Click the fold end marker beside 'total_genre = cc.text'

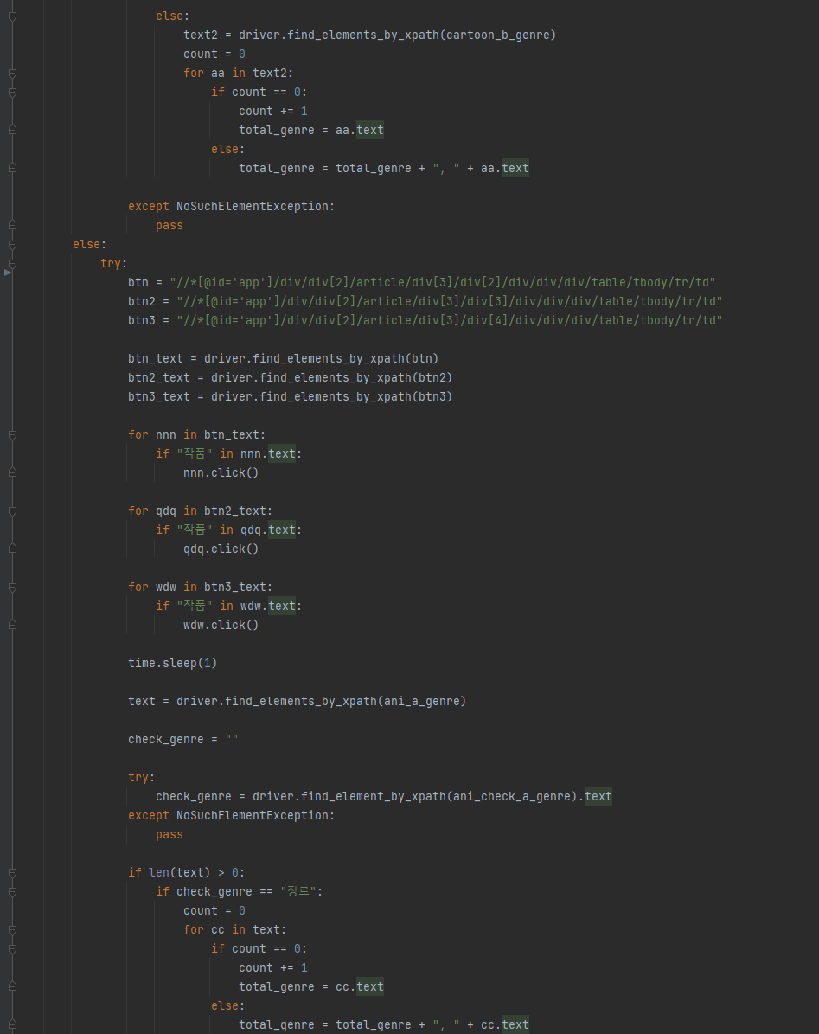click(12, 987)
